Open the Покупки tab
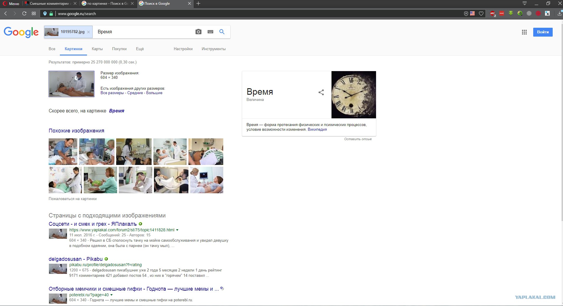Screen dimensions: 563x306 [119, 49]
